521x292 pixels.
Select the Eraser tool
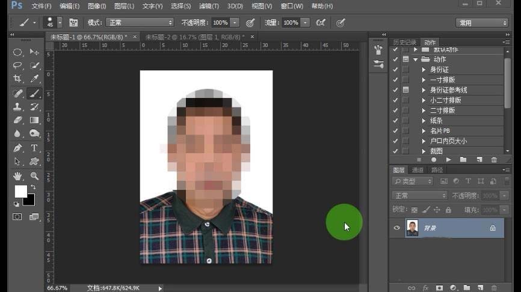click(x=17, y=120)
